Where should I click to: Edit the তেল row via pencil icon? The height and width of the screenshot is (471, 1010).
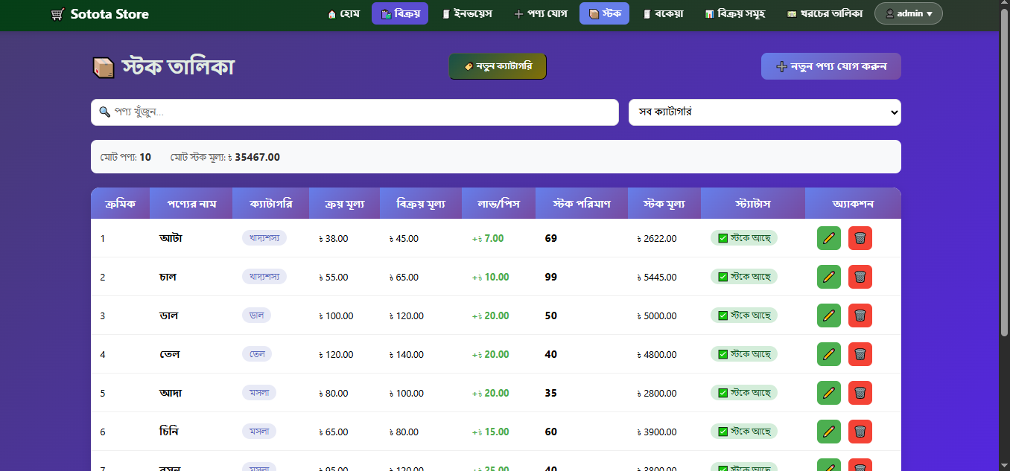pyautogui.click(x=829, y=354)
